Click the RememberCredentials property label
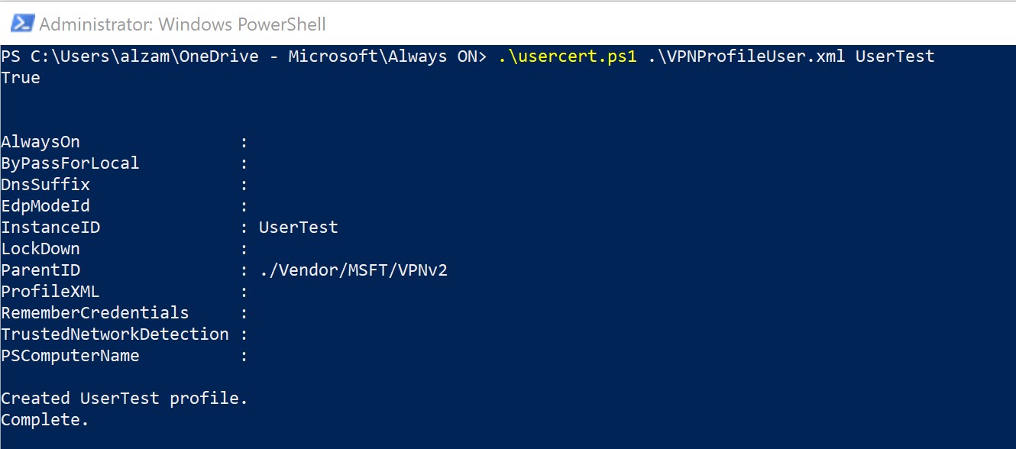The height and width of the screenshot is (449, 1016). (95, 313)
